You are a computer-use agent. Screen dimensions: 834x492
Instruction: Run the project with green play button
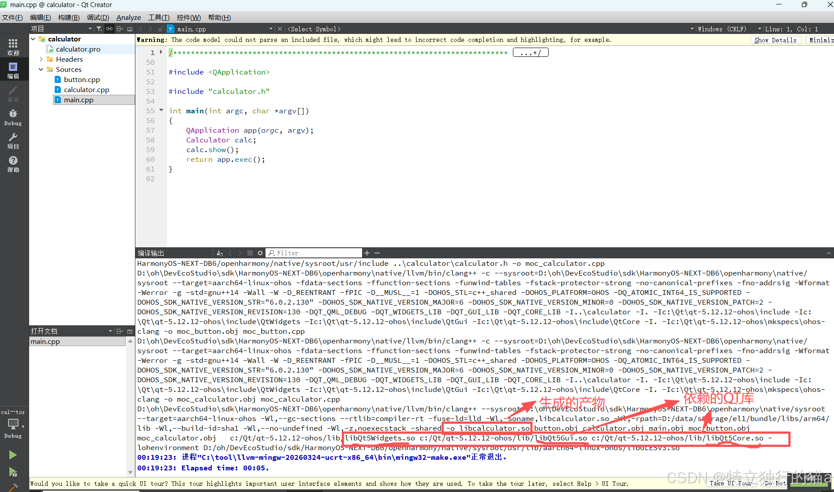[13, 455]
